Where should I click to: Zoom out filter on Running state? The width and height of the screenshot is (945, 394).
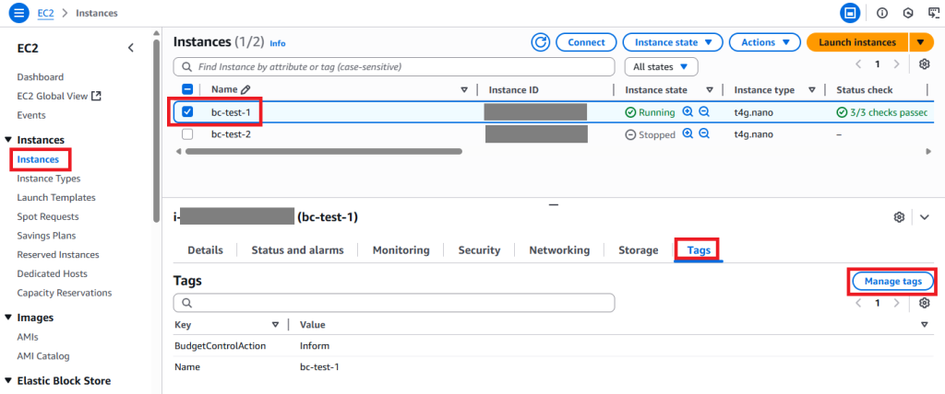[703, 112]
